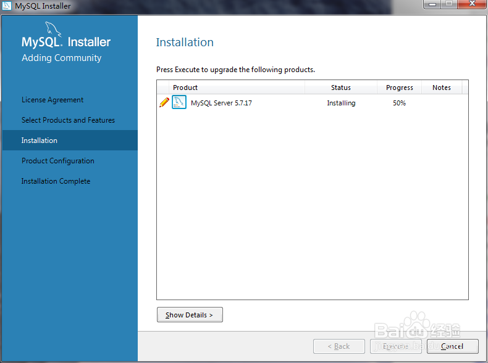488x363 pixels.
Task: Click the Product column header
Action: pos(237,88)
